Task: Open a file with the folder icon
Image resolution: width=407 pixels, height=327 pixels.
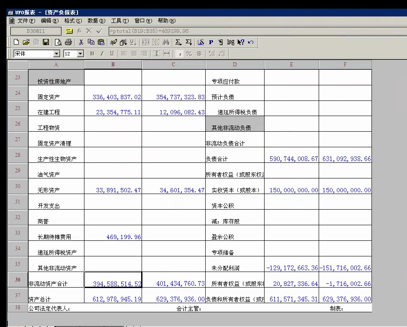Action: (x=26, y=42)
